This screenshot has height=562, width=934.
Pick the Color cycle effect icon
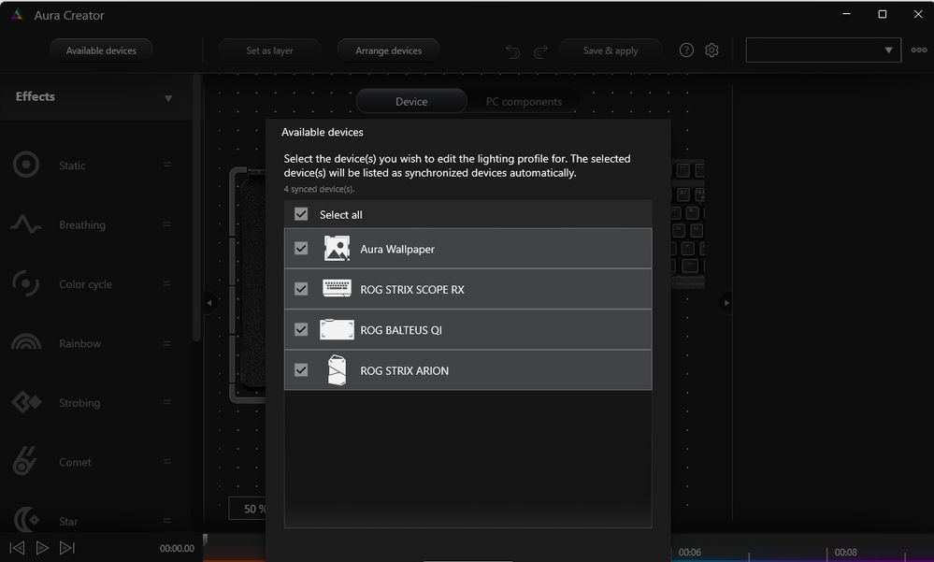(x=25, y=283)
